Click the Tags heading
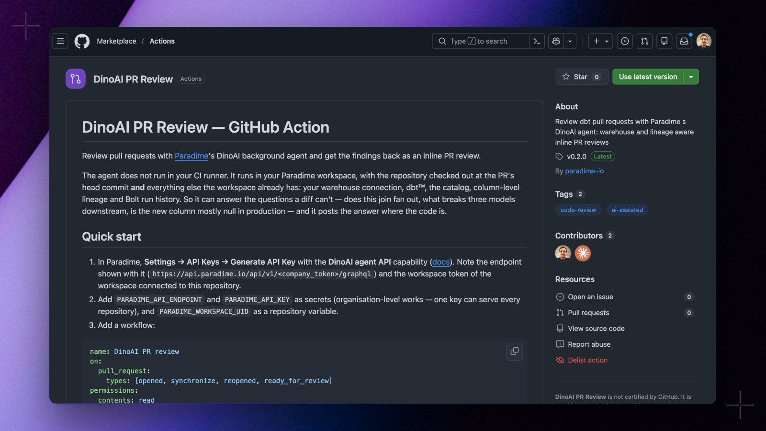 coord(564,194)
